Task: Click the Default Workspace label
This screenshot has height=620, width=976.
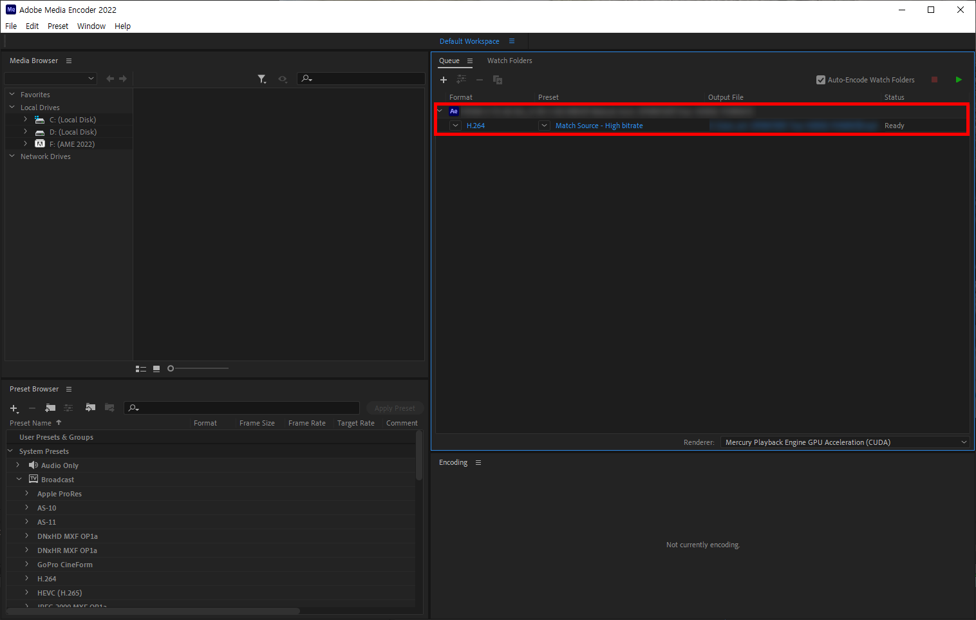Action: click(469, 41)
